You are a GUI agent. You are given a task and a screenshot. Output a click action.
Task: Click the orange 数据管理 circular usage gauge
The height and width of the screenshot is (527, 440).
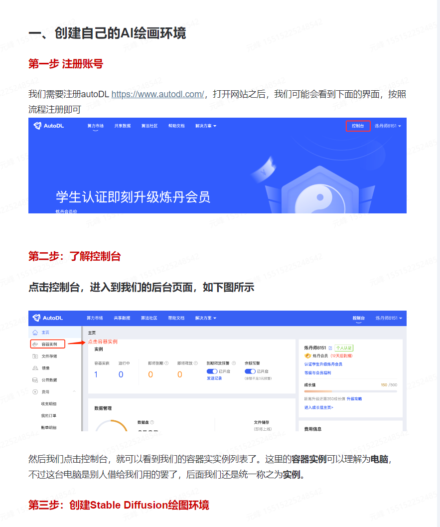coord(112,425)
